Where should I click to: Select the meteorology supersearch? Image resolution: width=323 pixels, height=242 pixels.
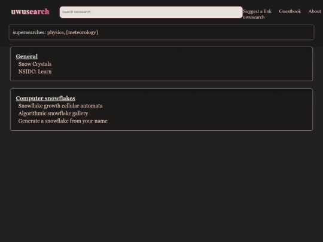(82, 32)
